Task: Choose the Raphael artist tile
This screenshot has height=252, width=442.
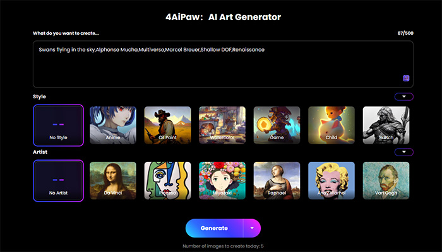Action: click(x=277, y=181)
